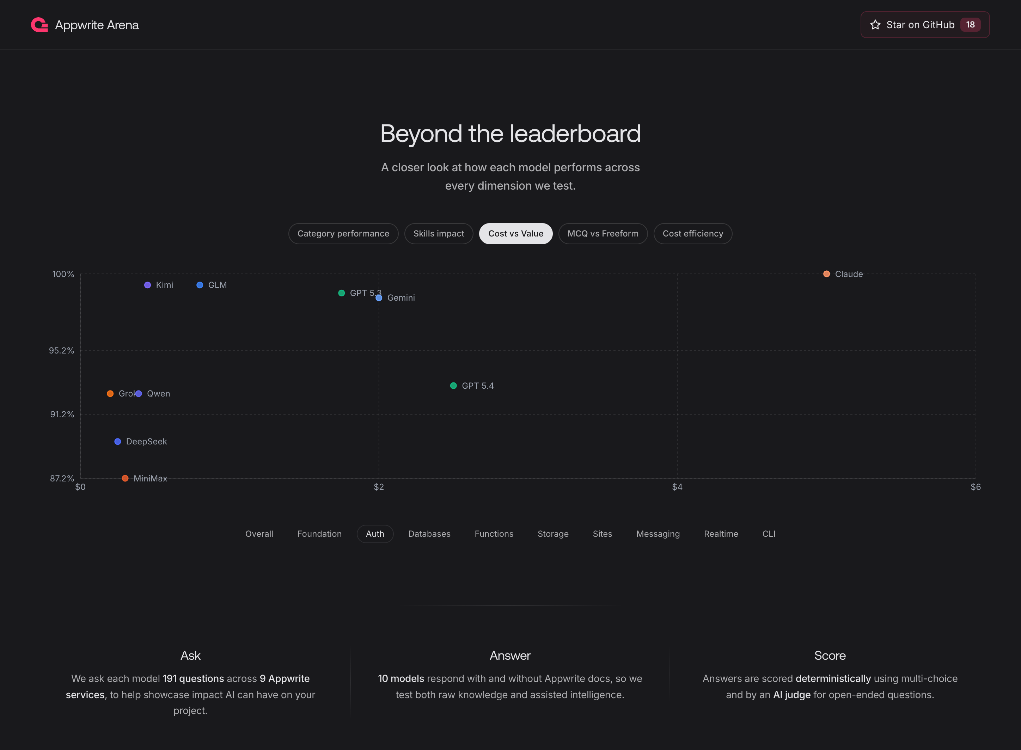Click the star icon on GitHub button
Viewport: 1021px width, 750px height.
[x=875, y=25]
